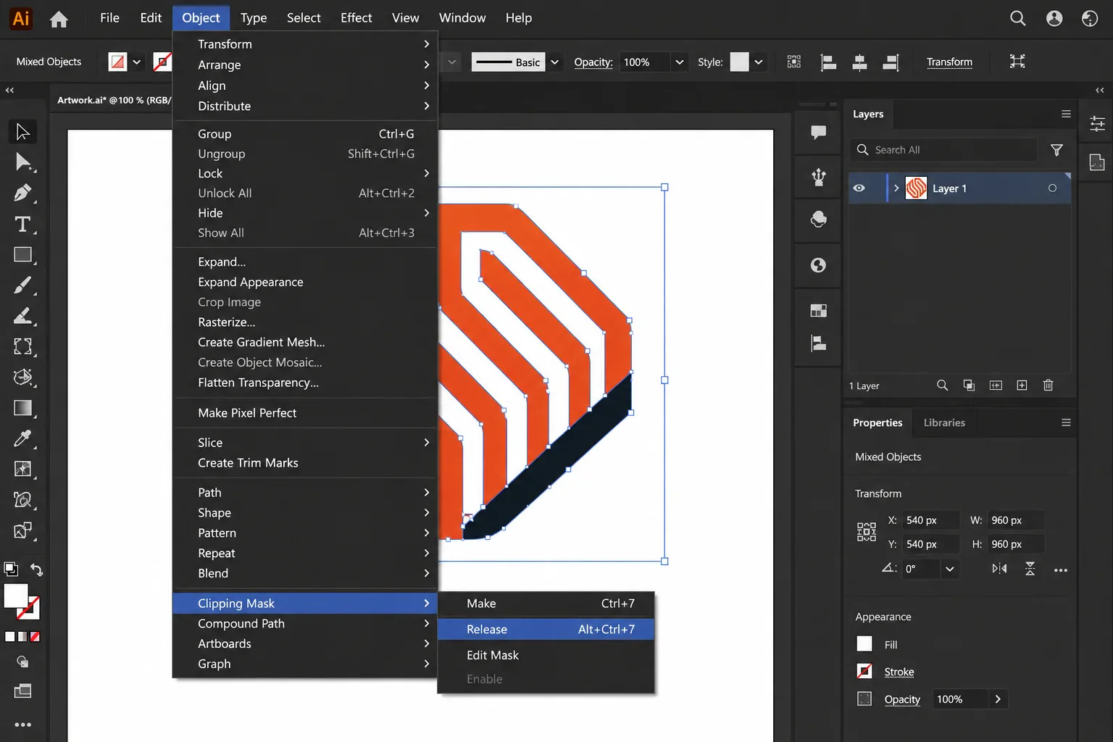Click the Stroke swatch in Appearance
Viewport: 1113px width, 742px height.
pyautogui.click(x=864, y=671)
